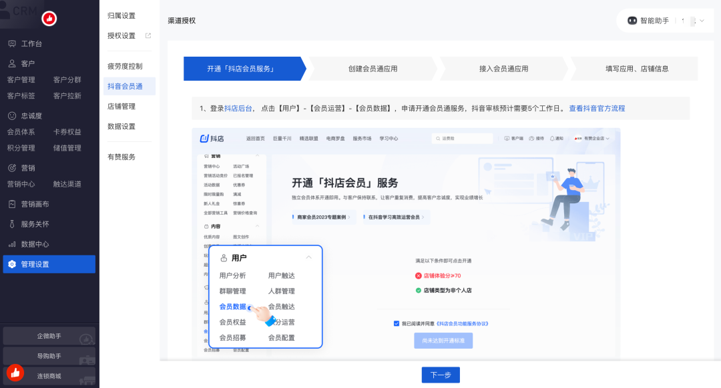Open 客户标签 in sidebar
The height and width of the screenshot is (388, 721).
point(21,96)
